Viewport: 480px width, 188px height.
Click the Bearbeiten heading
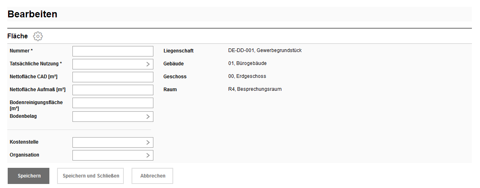(x=32, y=14)
